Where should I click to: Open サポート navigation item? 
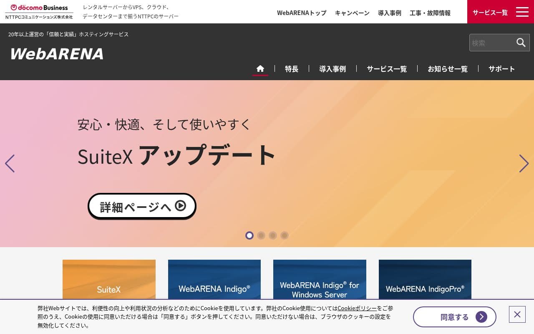(502, 69)
